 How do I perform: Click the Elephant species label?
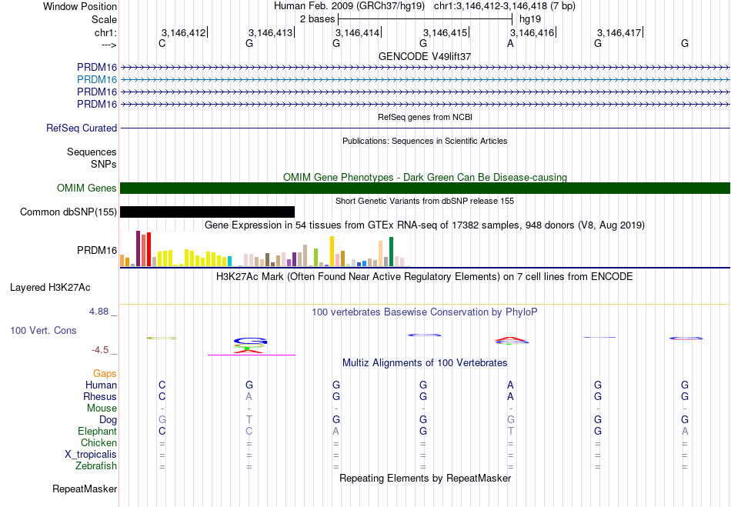[98, 432]
